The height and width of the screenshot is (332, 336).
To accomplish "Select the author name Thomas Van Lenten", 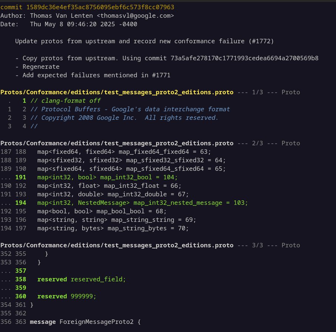I will coord(59,16).
